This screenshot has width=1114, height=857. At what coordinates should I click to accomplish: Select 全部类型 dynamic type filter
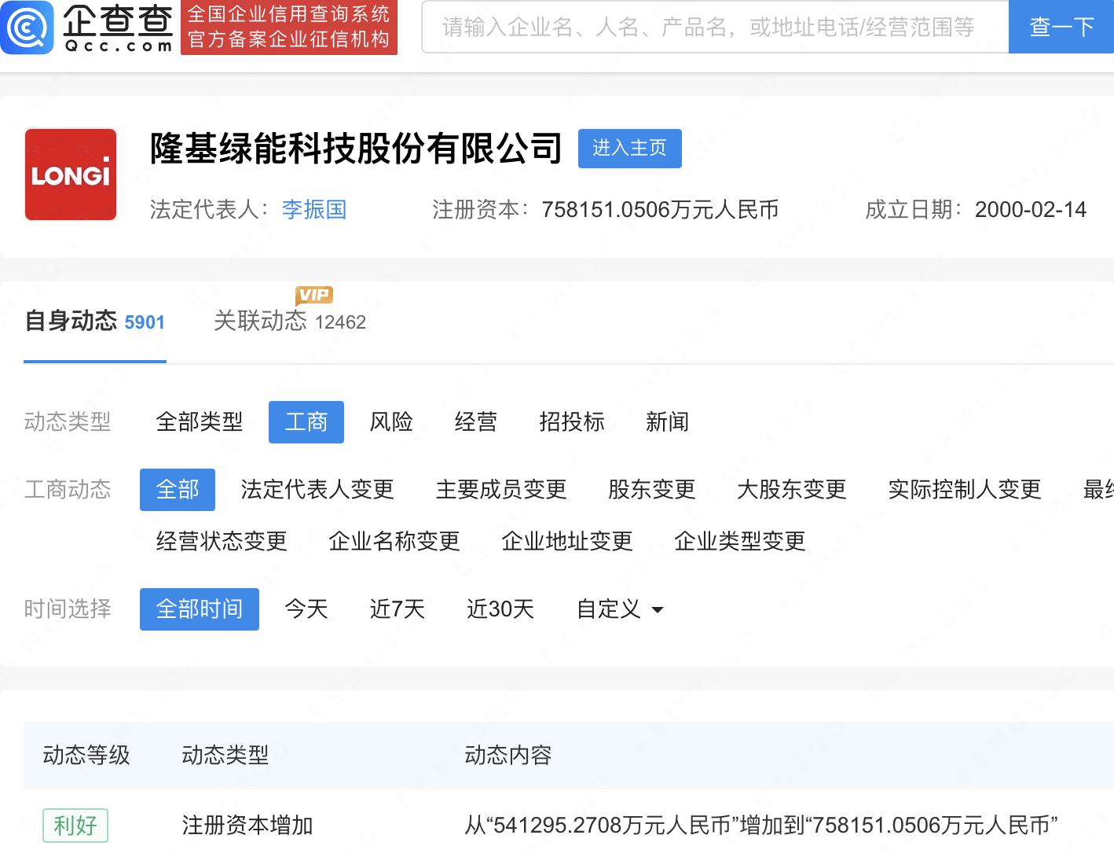(x=200, y=422)
